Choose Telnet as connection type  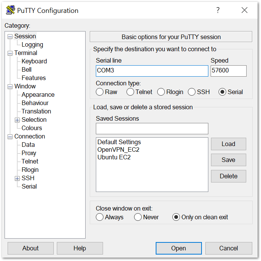[x=130, y=92]
